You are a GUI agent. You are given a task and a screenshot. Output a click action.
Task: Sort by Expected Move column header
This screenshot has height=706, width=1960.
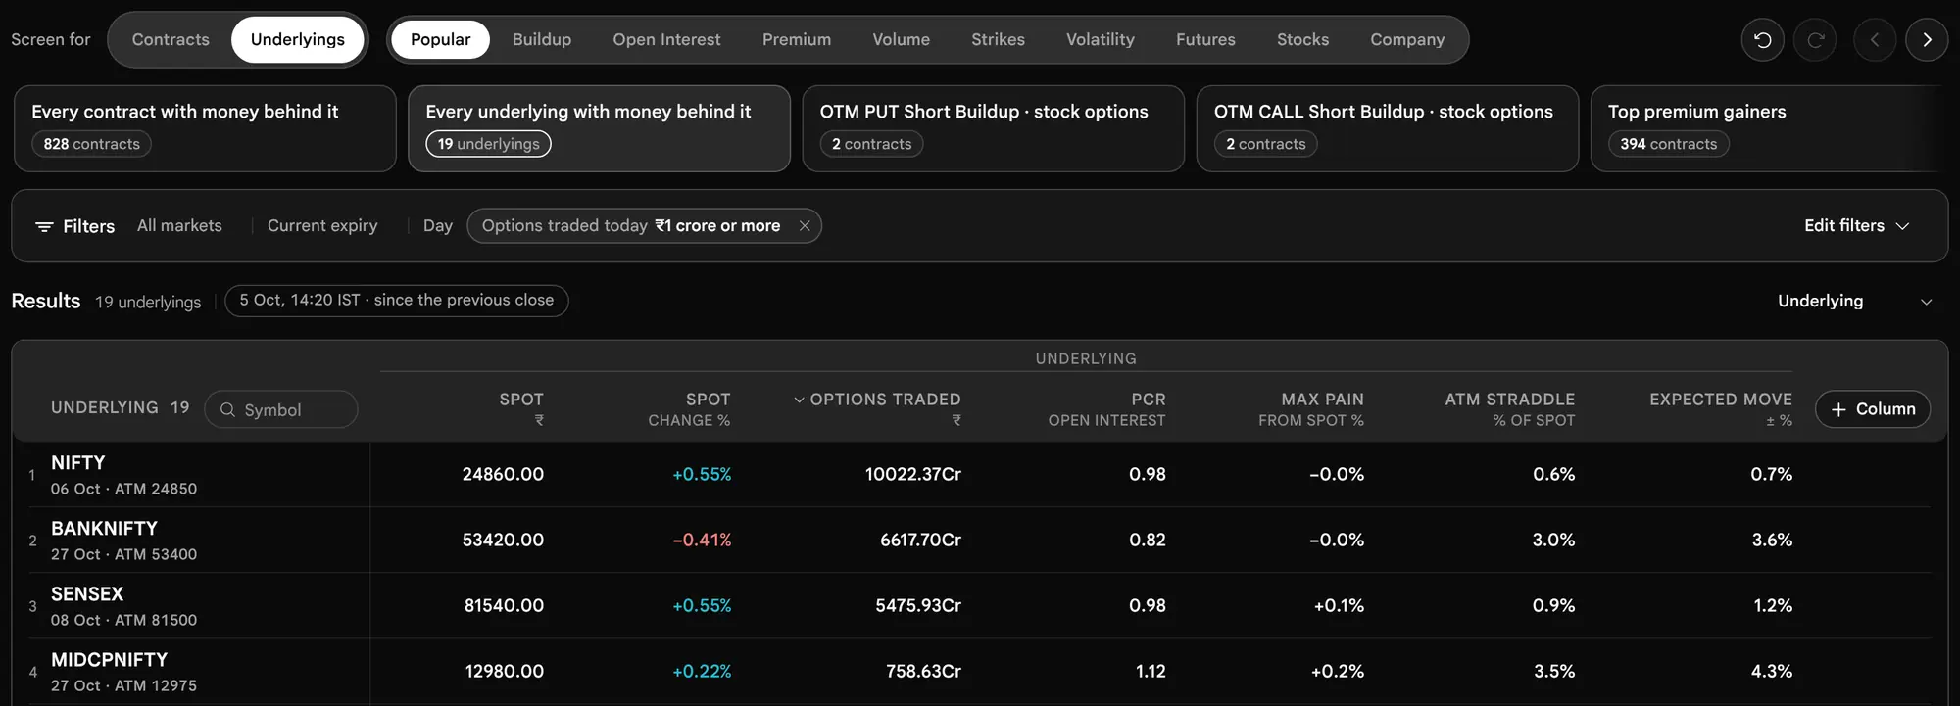(1721, 409)
